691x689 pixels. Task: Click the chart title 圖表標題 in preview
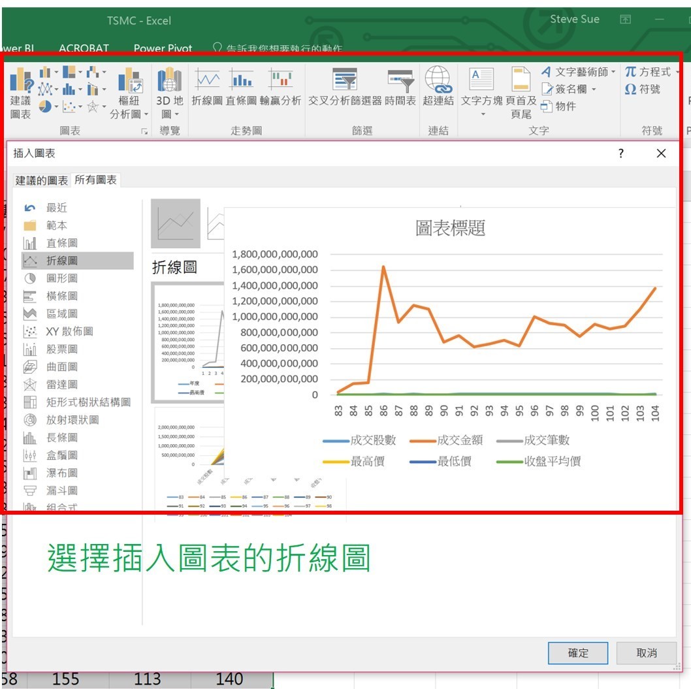coord(451,228)
